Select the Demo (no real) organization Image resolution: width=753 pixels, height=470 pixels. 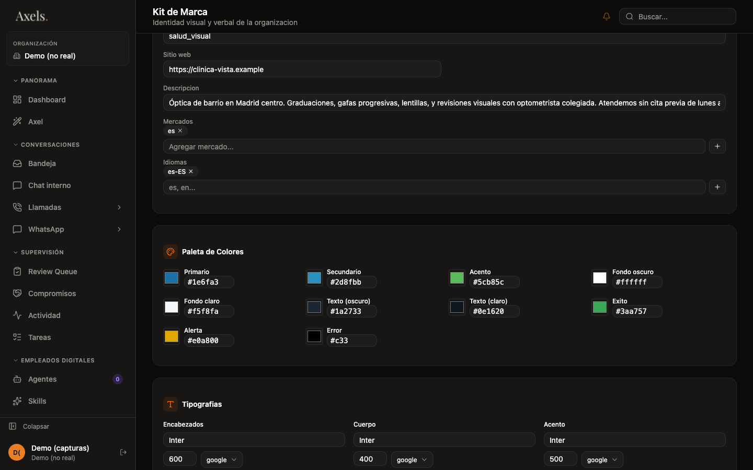point(68,49)
